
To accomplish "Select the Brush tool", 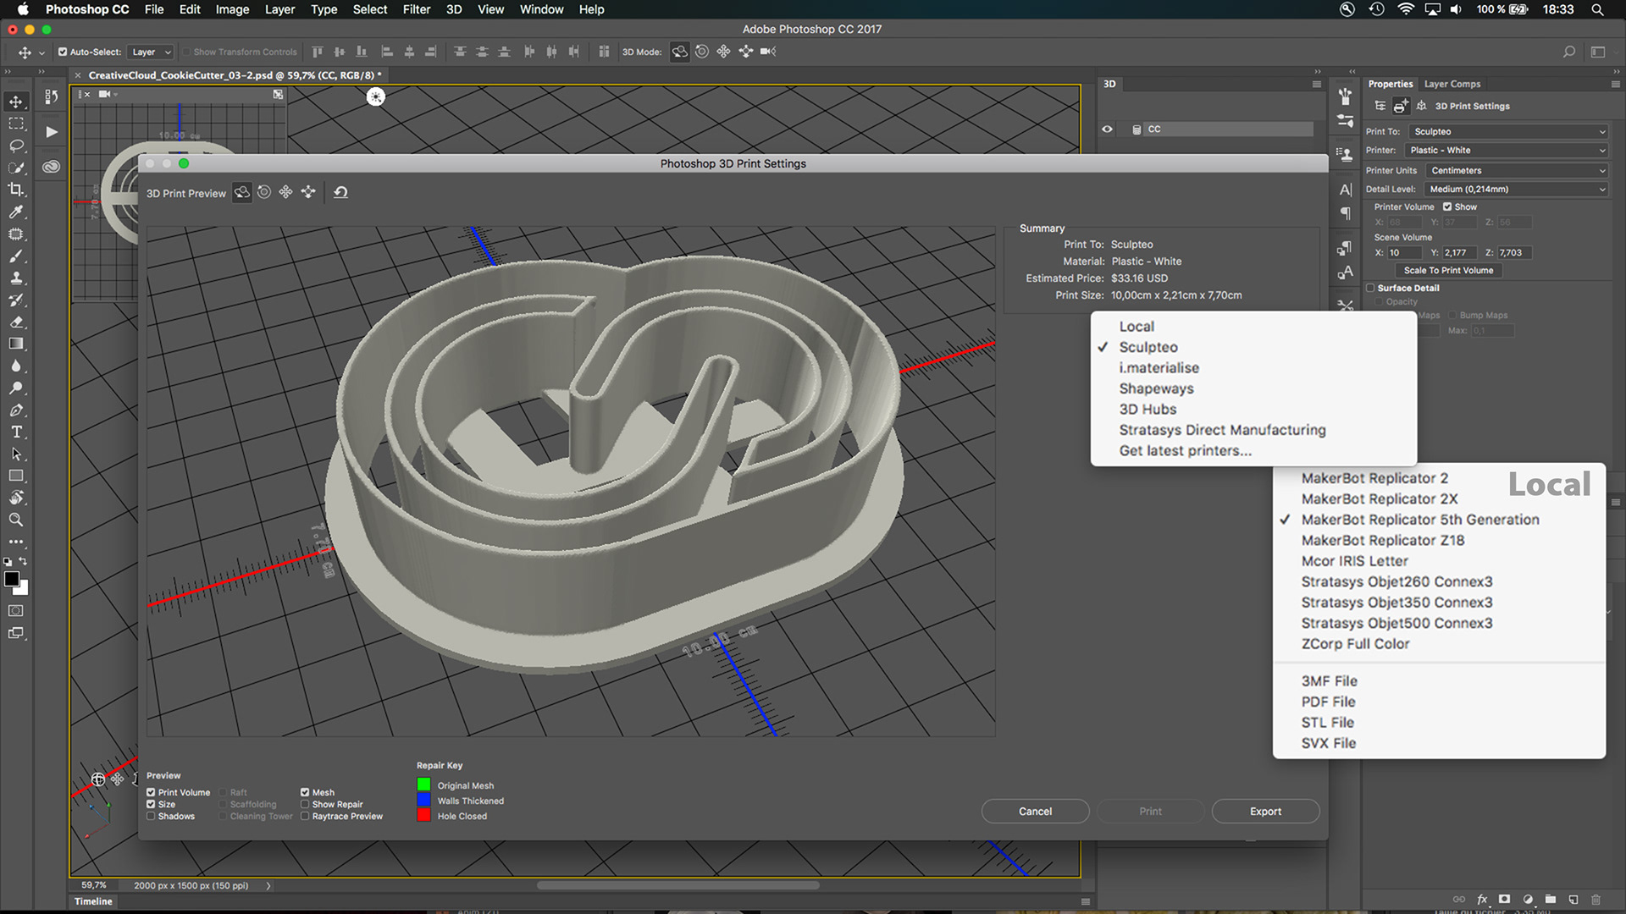I will (16, 256).
